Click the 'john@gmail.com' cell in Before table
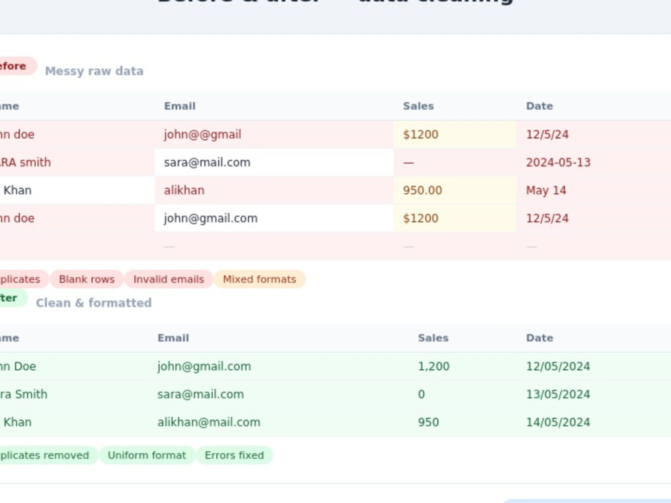The image size is (671, 503). pyautogui.click(x=274, y=218)
